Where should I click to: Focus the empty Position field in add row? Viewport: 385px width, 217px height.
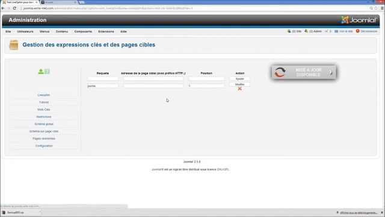(x=206, y=79)
